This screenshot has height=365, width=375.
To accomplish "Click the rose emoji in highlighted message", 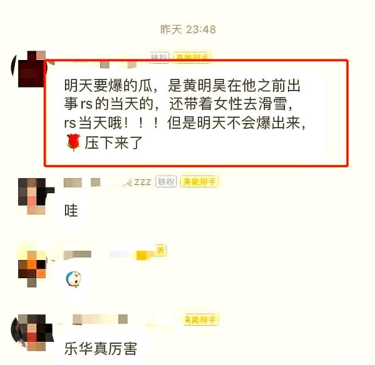I will click(x=73, y=142).
